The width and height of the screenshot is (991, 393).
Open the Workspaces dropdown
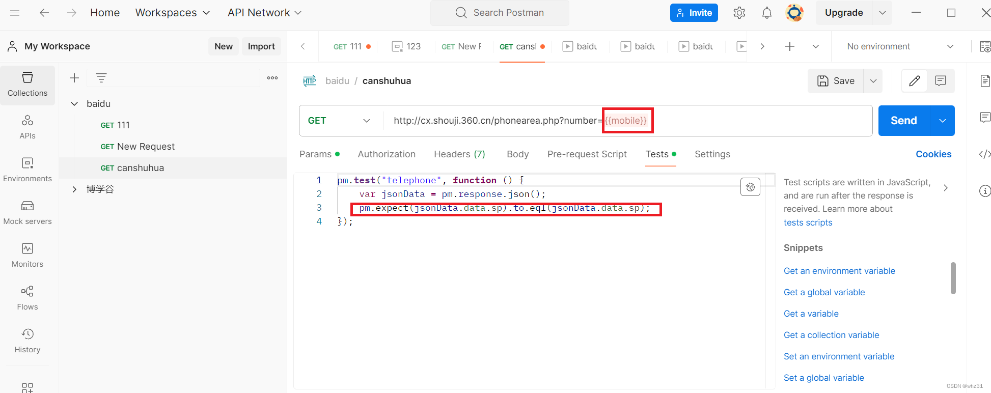point(172,13)
